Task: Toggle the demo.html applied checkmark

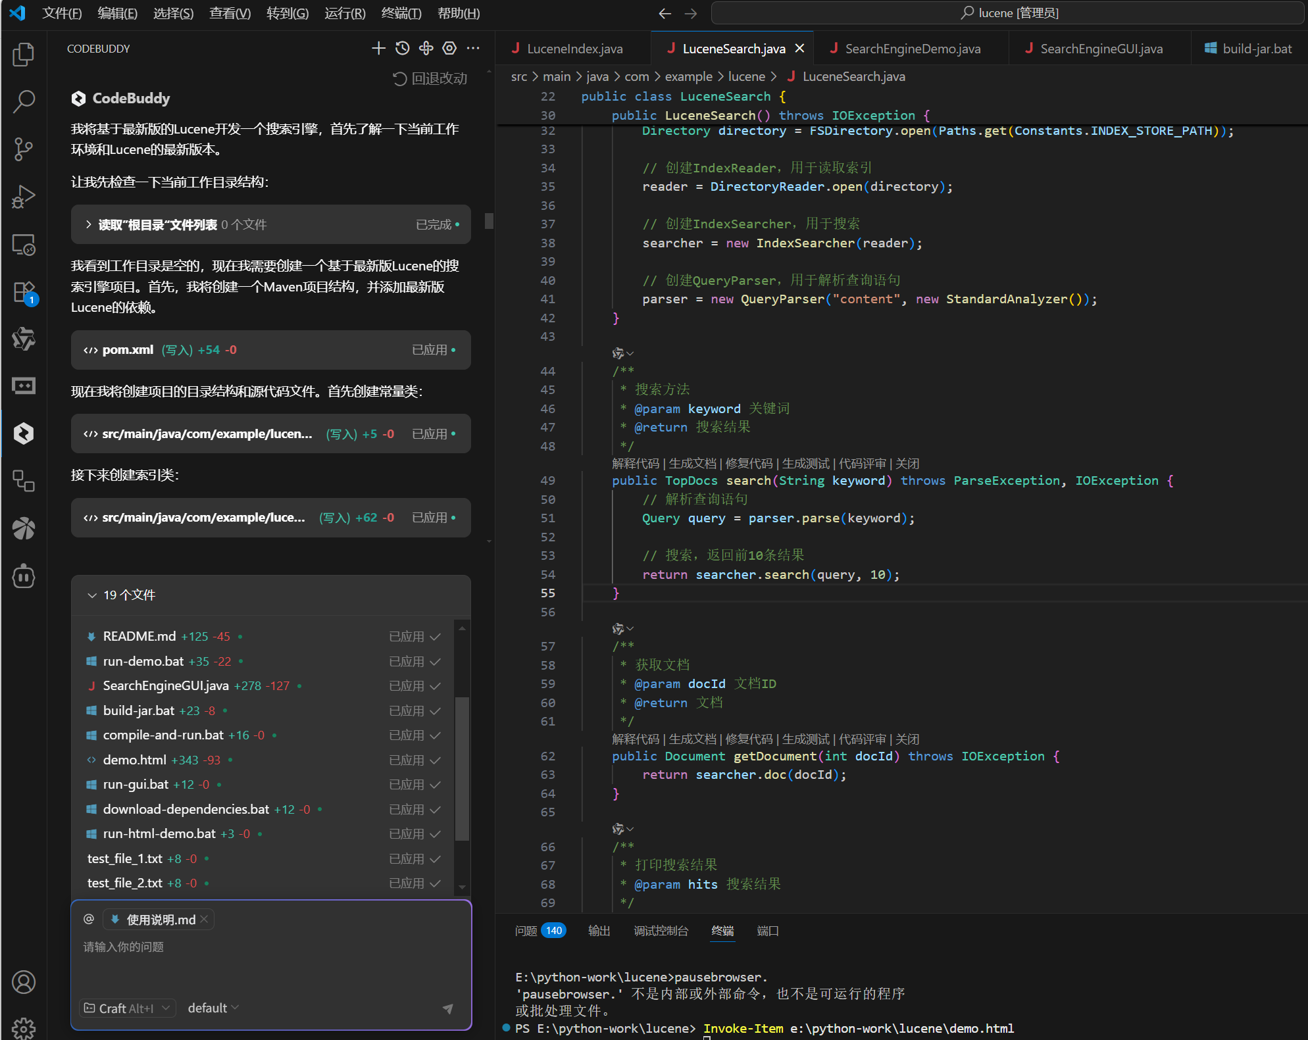Action: 435,760
